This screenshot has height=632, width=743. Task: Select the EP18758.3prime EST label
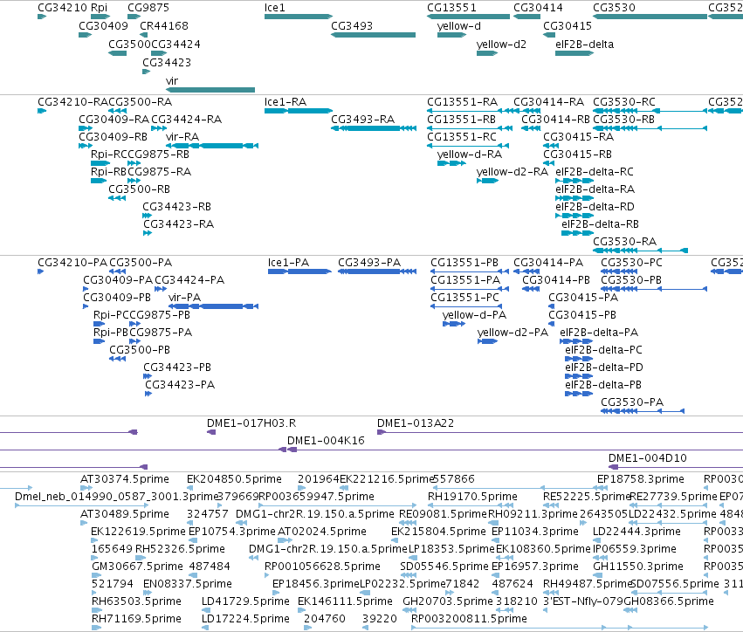(641, 479)
